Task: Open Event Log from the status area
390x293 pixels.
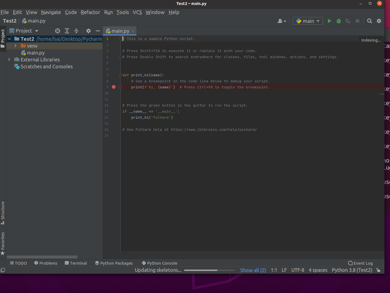Action: pos(361,263)
